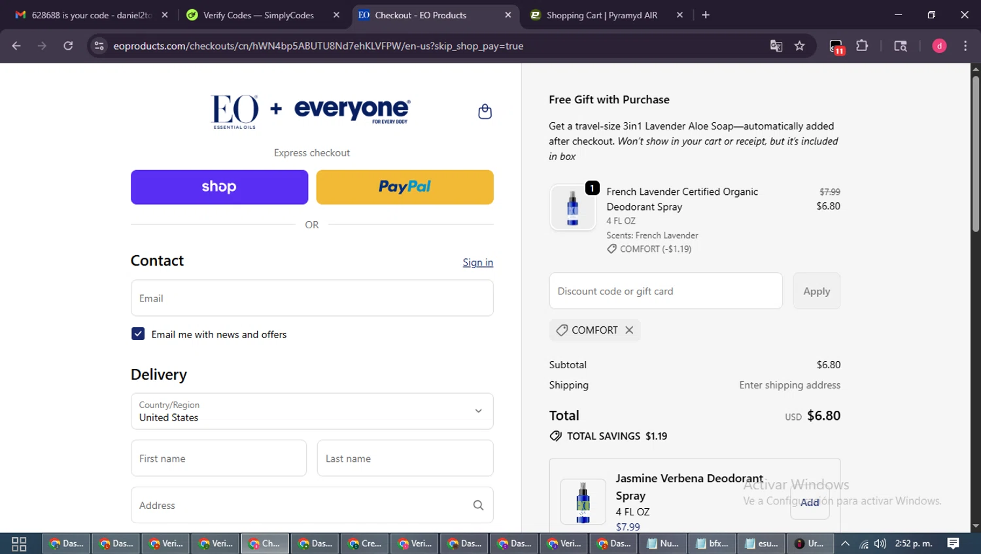Image resolution: width=981 pixels, height=554 pixels.
Task: View site information icon in address bar
Action: (99, 46)
